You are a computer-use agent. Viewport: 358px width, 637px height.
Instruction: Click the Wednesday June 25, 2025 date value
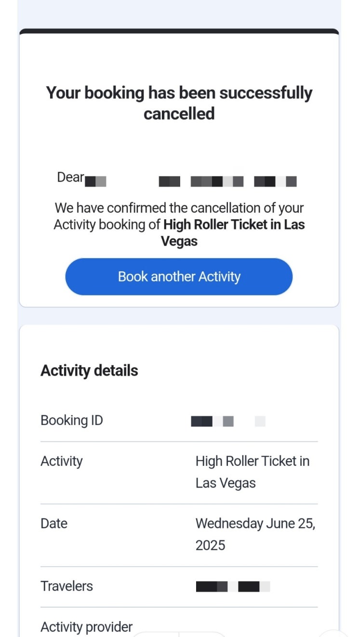pyautogui.click(x=255, y=534)
